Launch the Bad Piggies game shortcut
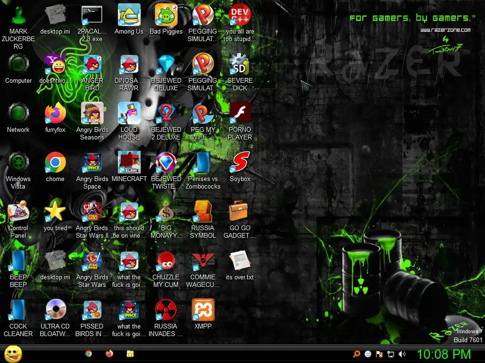 pyautogui.click(x=166, y=16)
